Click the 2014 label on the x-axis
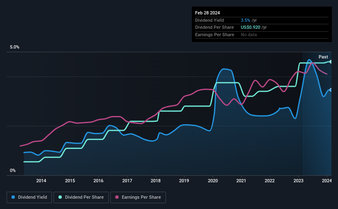 [41, 181]
